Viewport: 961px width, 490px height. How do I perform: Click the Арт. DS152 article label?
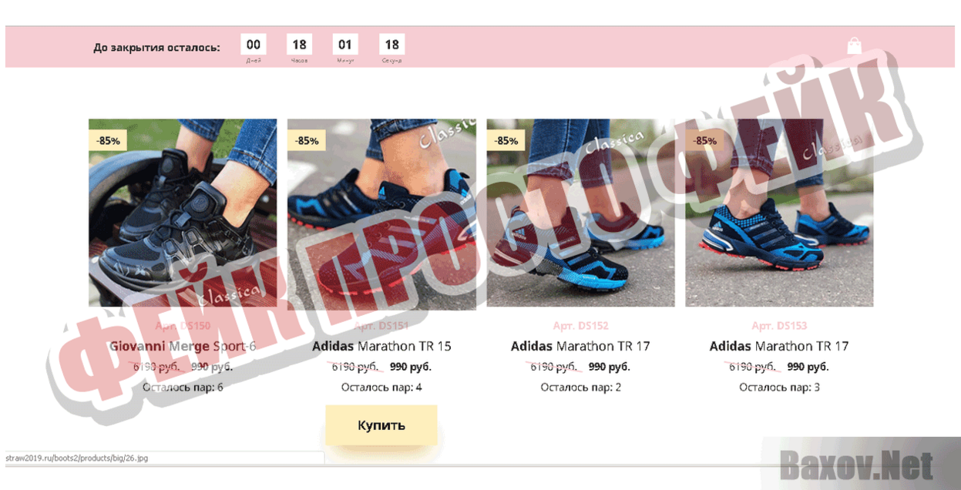[x=580, y=326]
